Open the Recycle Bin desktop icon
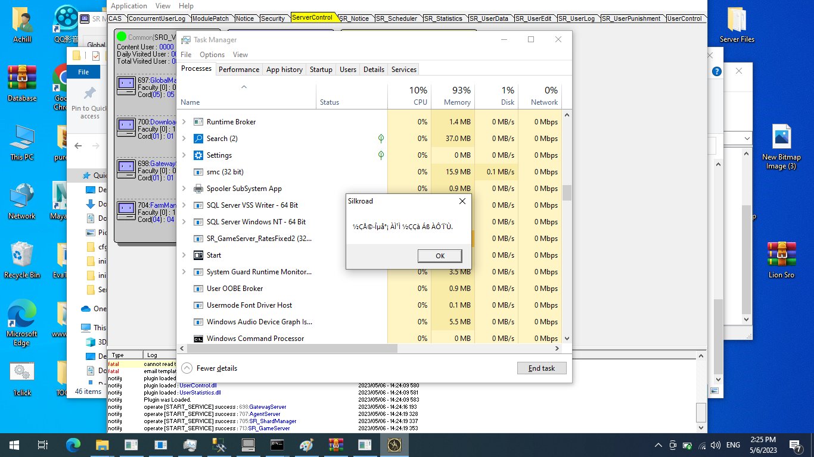 pyautogui.click(x=22, y=260)
